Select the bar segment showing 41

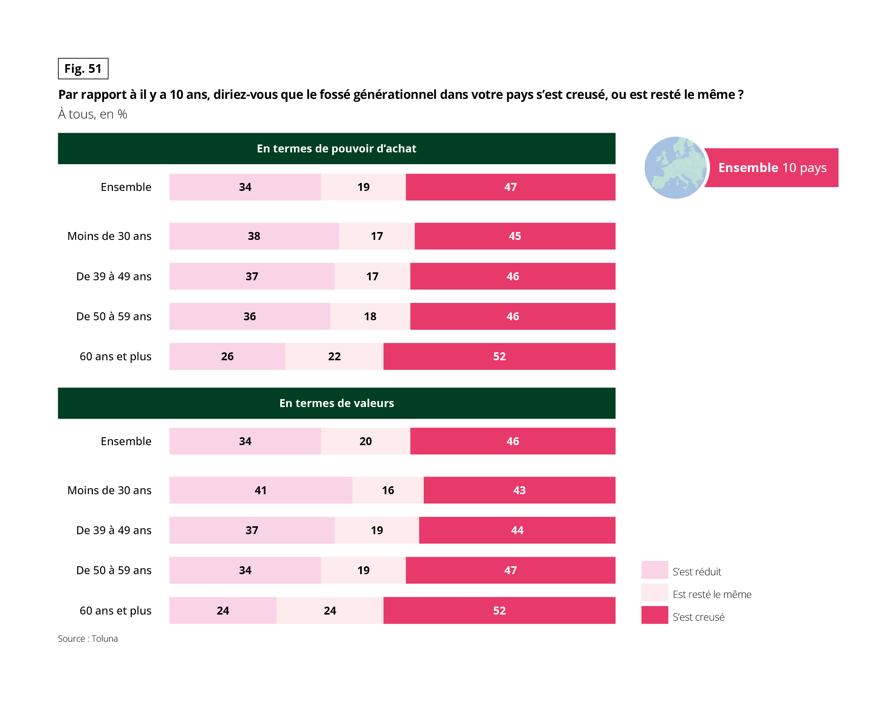point(261,490)
